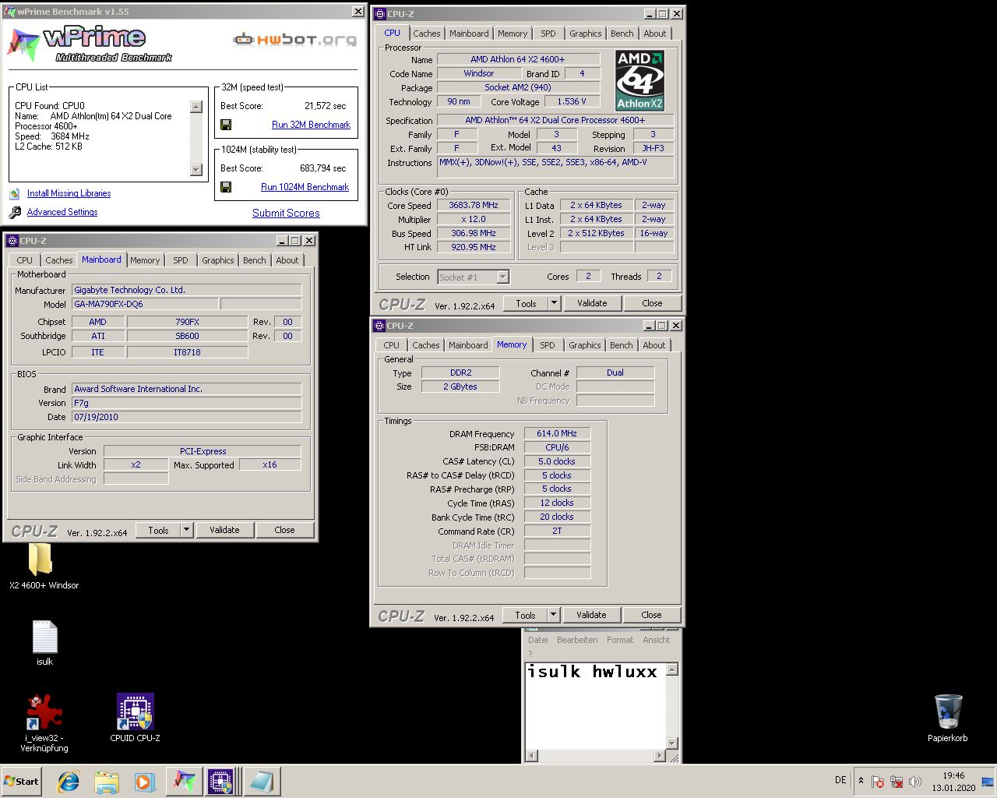Click the Core Voltage value 1.536 V
997x798 pixels.
point(572,101)
